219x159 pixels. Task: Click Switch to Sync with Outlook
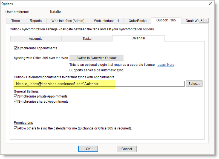click(96, 58)
